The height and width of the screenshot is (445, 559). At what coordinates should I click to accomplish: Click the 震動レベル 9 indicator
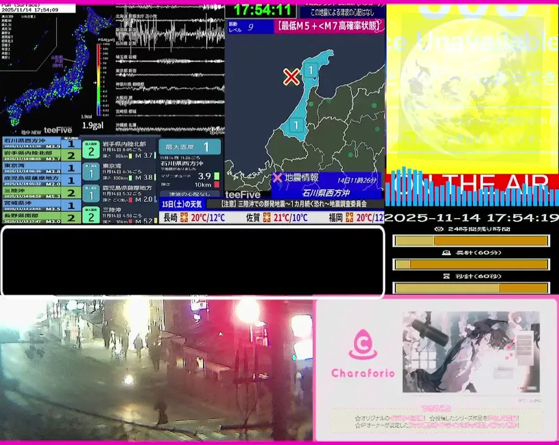pos(250,27)
